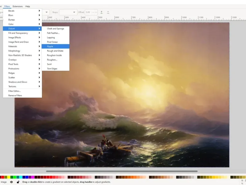Pick the lime green palette swatch
This screenshot has width=246, height=185.
point(15,177)
